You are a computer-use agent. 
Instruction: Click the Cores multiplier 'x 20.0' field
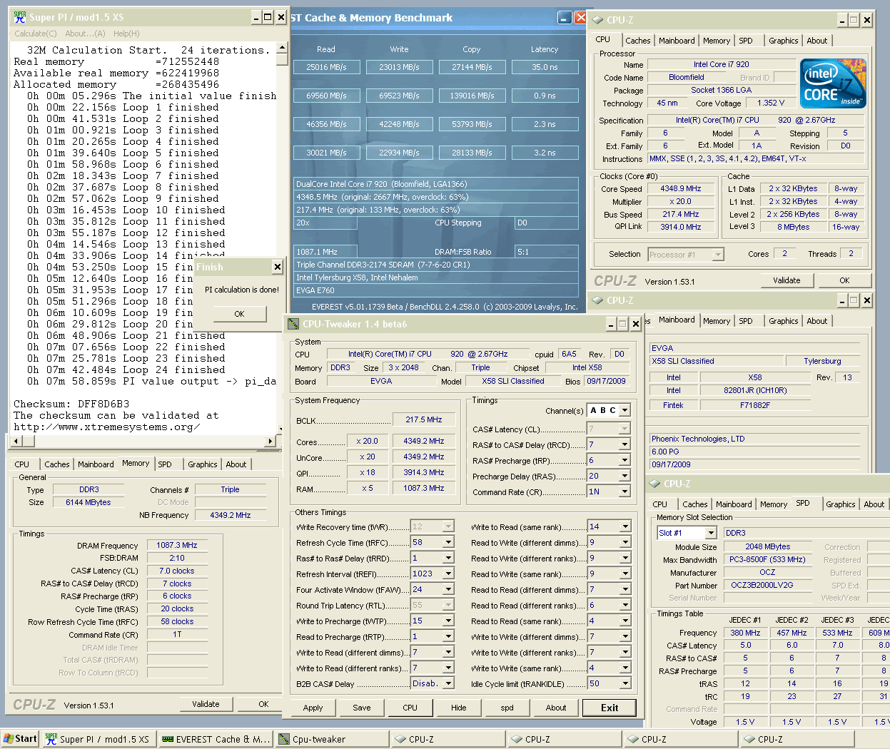tap(368, 441)
